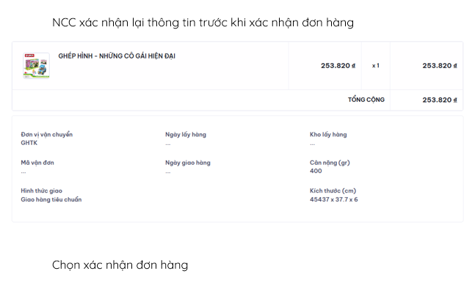Select the GHTK shipping carrier value

tap(29, 143)
